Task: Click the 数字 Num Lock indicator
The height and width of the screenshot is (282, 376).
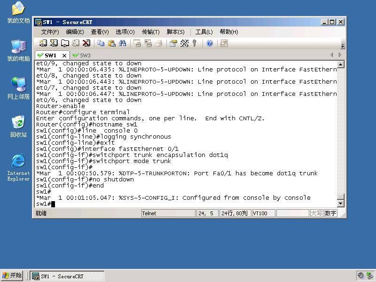Action: (x=330, y=213)
